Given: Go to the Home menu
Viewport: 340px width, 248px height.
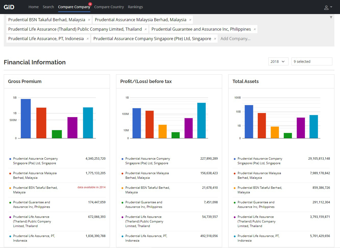Looking at the screenshot, I should pyautogui.click(x=34, y=7).
